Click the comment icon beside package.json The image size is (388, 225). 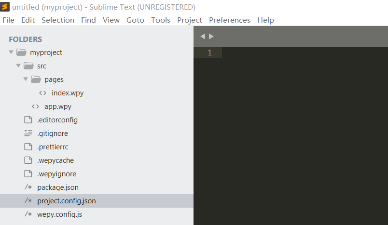[x=28, y=187]
